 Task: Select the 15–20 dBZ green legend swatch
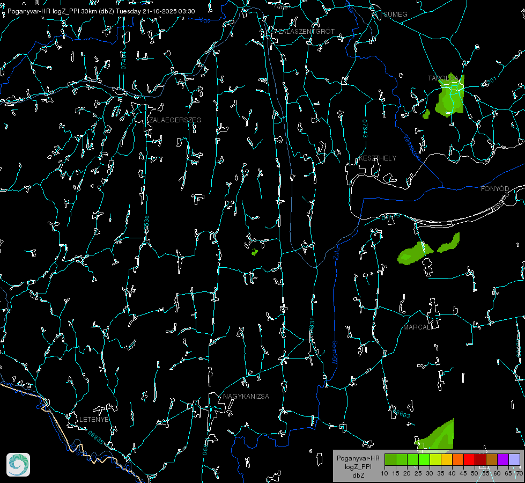point(402,459)
